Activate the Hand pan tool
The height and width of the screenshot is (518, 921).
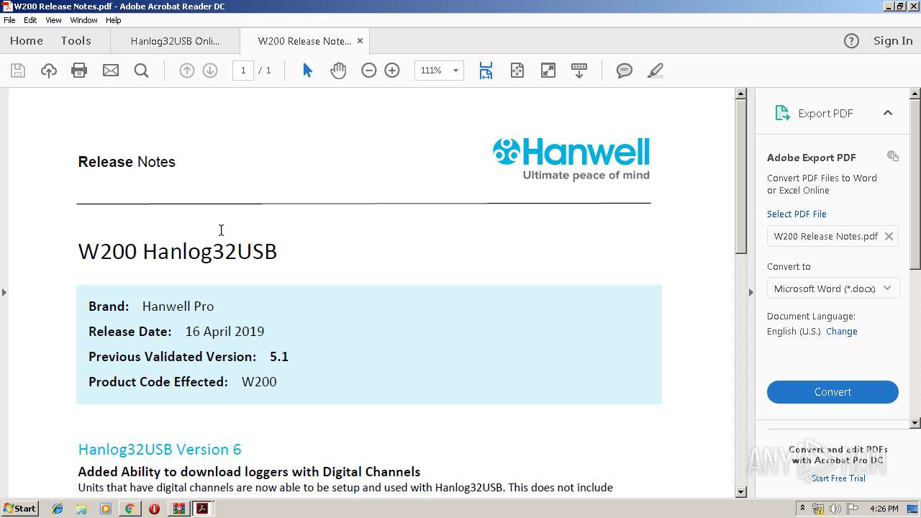click(338, 71)
